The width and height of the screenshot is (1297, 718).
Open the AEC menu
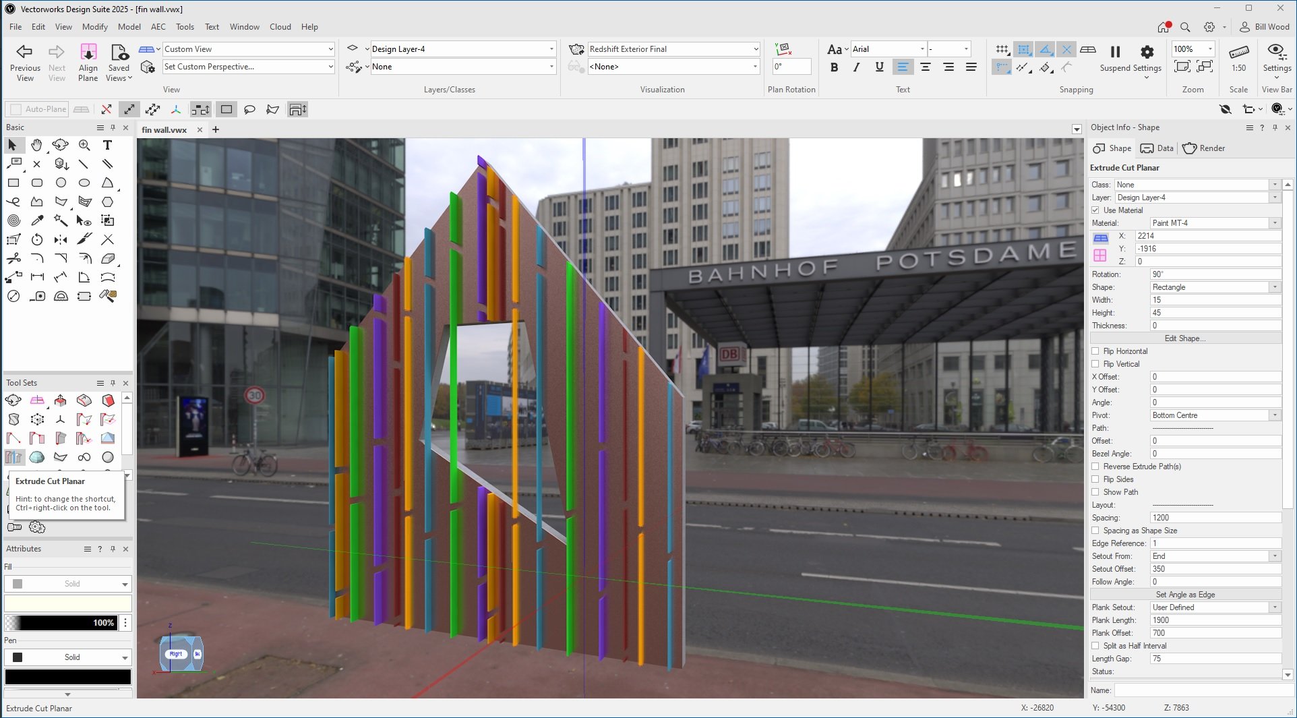point(158,27)
